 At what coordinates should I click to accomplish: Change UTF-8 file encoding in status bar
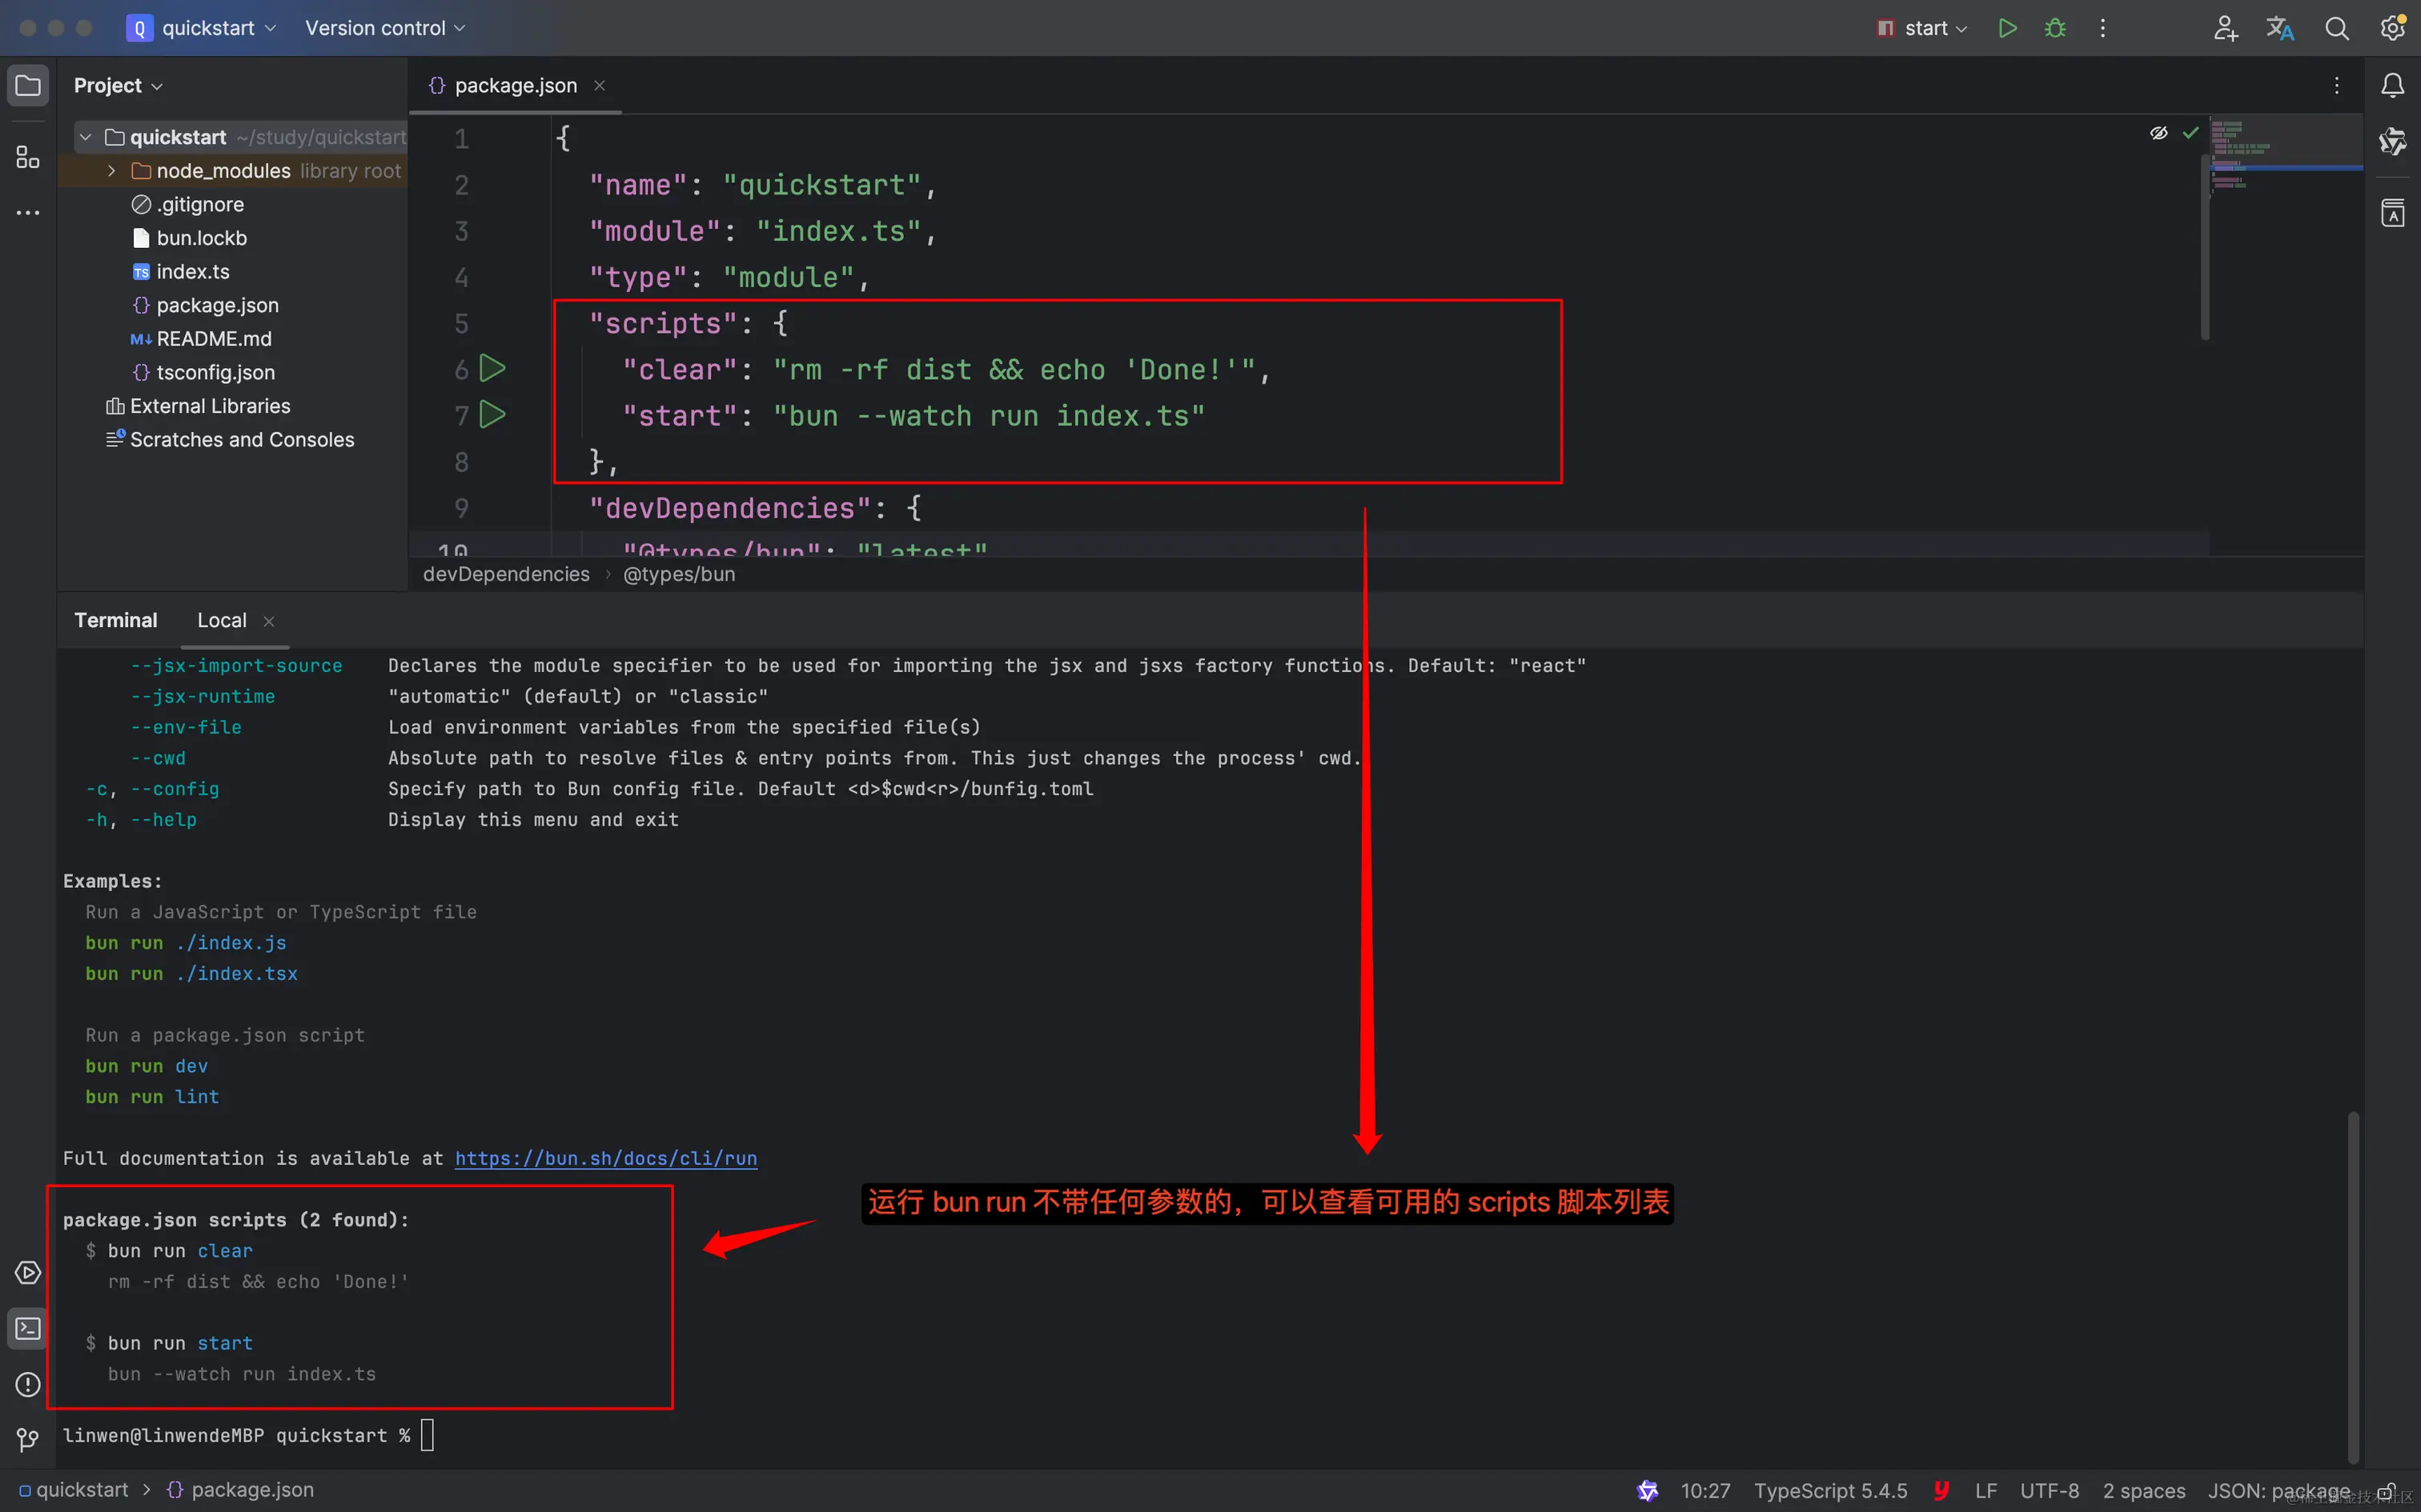(x=2050, y=1491)
